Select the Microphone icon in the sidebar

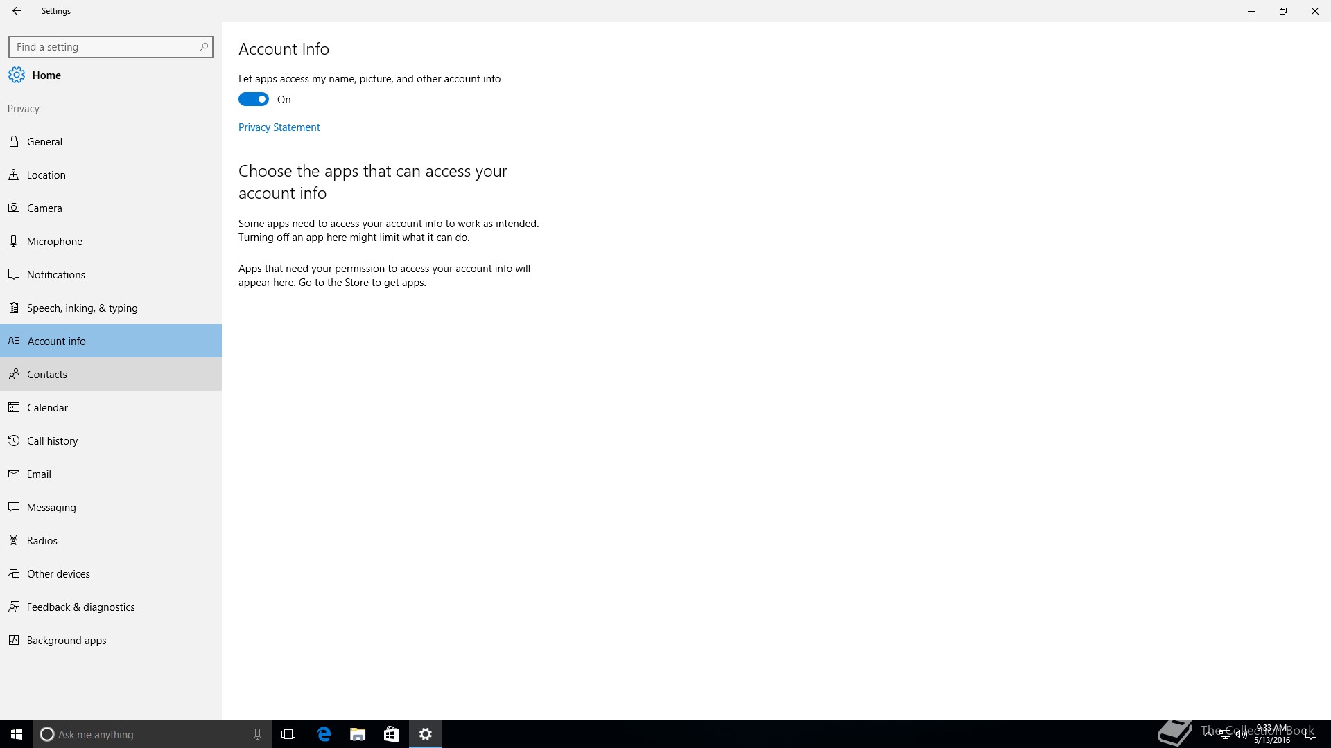14,241
